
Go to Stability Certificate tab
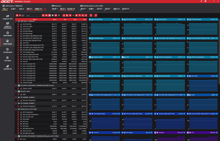tap(7, 25)
